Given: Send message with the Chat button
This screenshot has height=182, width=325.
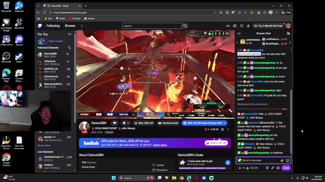Looking at the screenshot, I should [286, 168].
